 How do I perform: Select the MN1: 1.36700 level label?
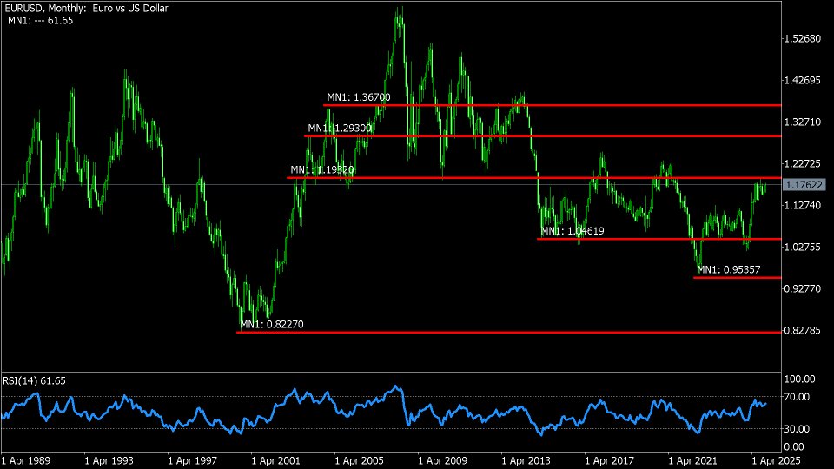point(359,97)
